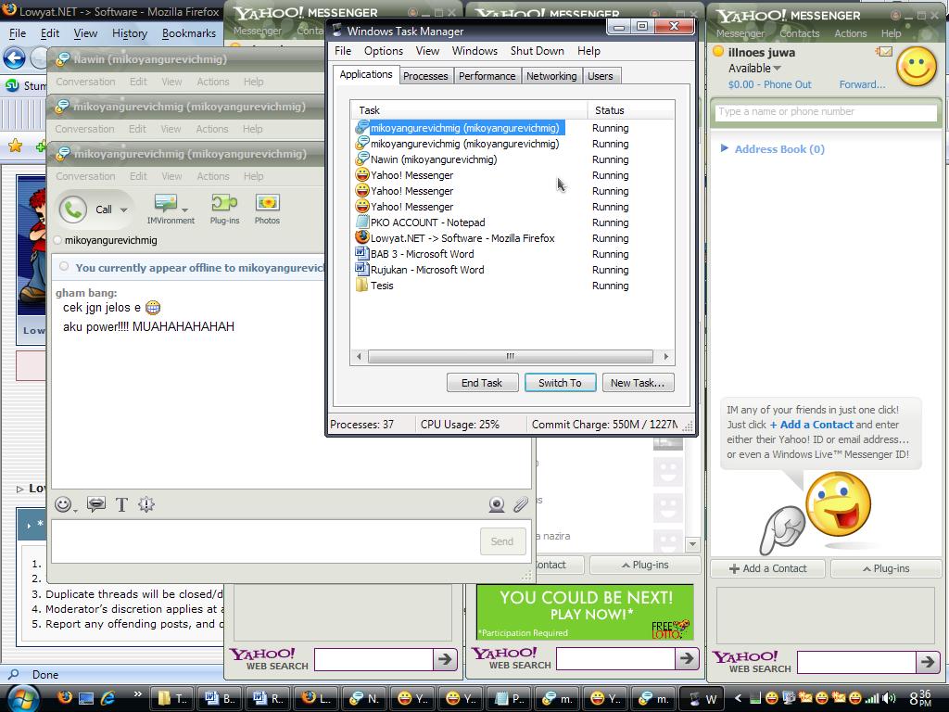949x712 pixels.
Task: Show hidden system tray icons
Action: [x=738, y=698]
